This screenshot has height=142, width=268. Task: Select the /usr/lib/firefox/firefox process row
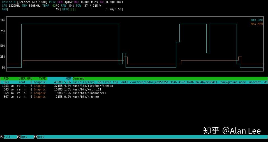pyautogui.click(x=134, y=86)
